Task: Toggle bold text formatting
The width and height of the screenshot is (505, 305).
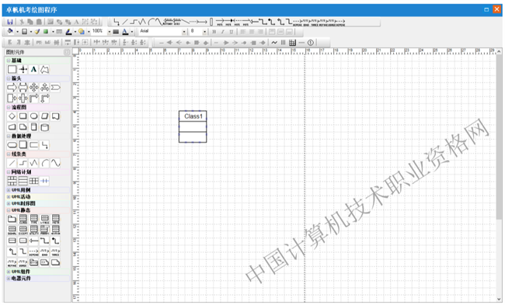Action: pos(214,32)
